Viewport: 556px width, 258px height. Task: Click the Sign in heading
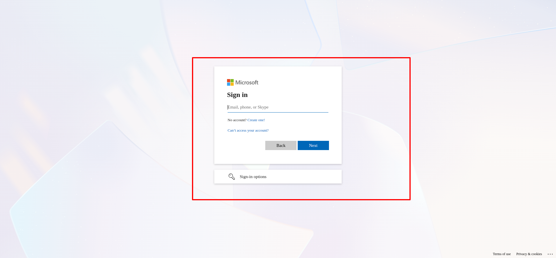coord(237,95)
